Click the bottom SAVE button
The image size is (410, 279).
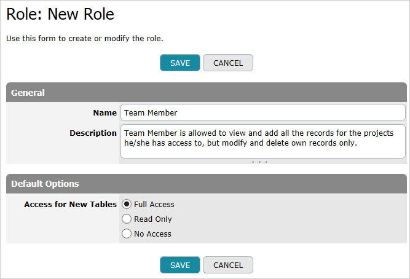[x=180, y=265]
